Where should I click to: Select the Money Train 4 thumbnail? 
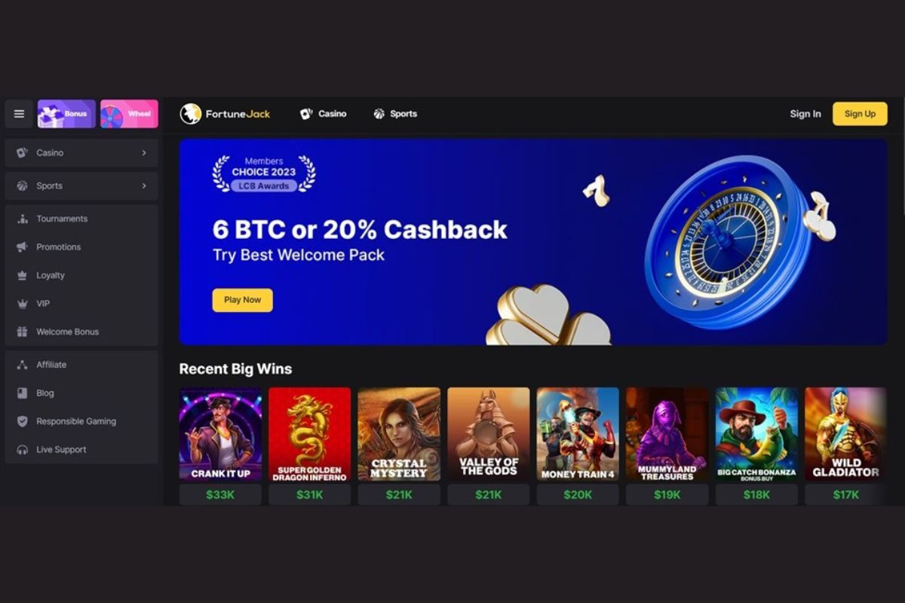tap(578, 434)
